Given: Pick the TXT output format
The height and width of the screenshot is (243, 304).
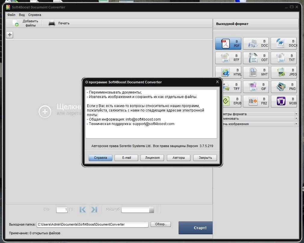Looking at the screenshot, I should pyautogui.click(x=284, y=58).
